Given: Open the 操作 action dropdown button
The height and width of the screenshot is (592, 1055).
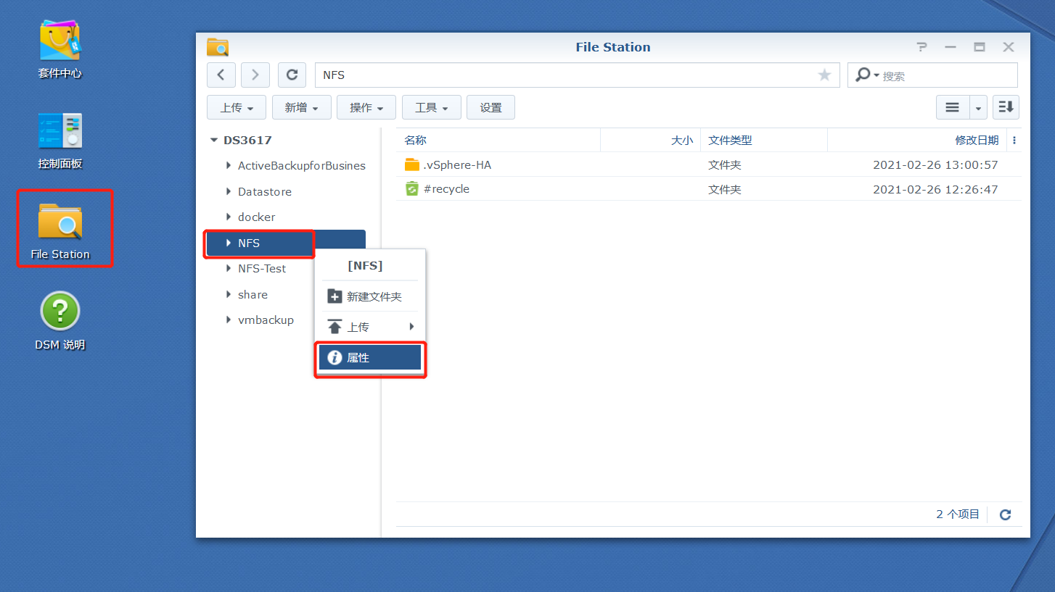Looking at the screenshot, I should (366, 107).
